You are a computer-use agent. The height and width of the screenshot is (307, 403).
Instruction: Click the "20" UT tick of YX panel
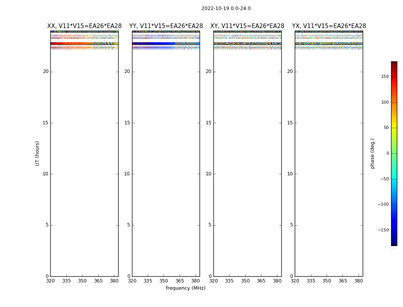pos(290,71)
